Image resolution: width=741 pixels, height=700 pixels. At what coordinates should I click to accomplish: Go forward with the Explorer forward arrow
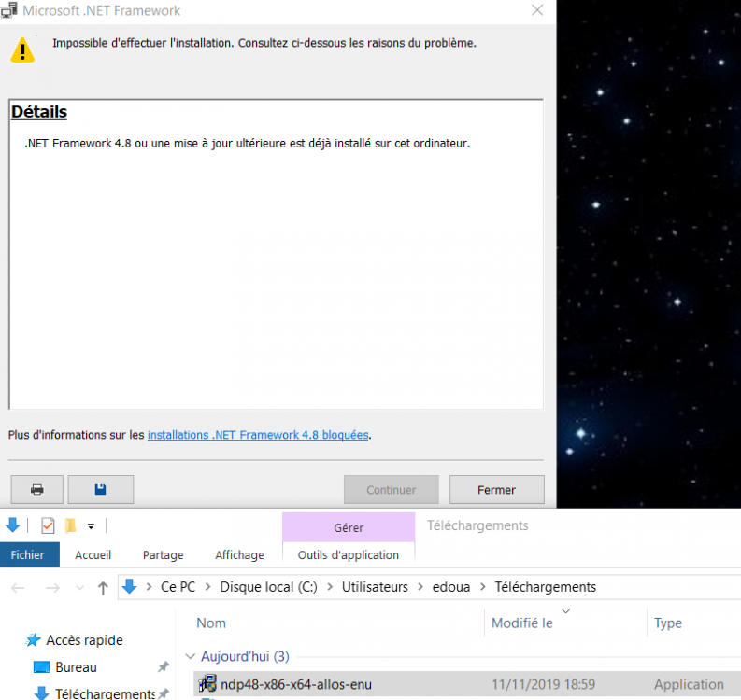[52, 588]
